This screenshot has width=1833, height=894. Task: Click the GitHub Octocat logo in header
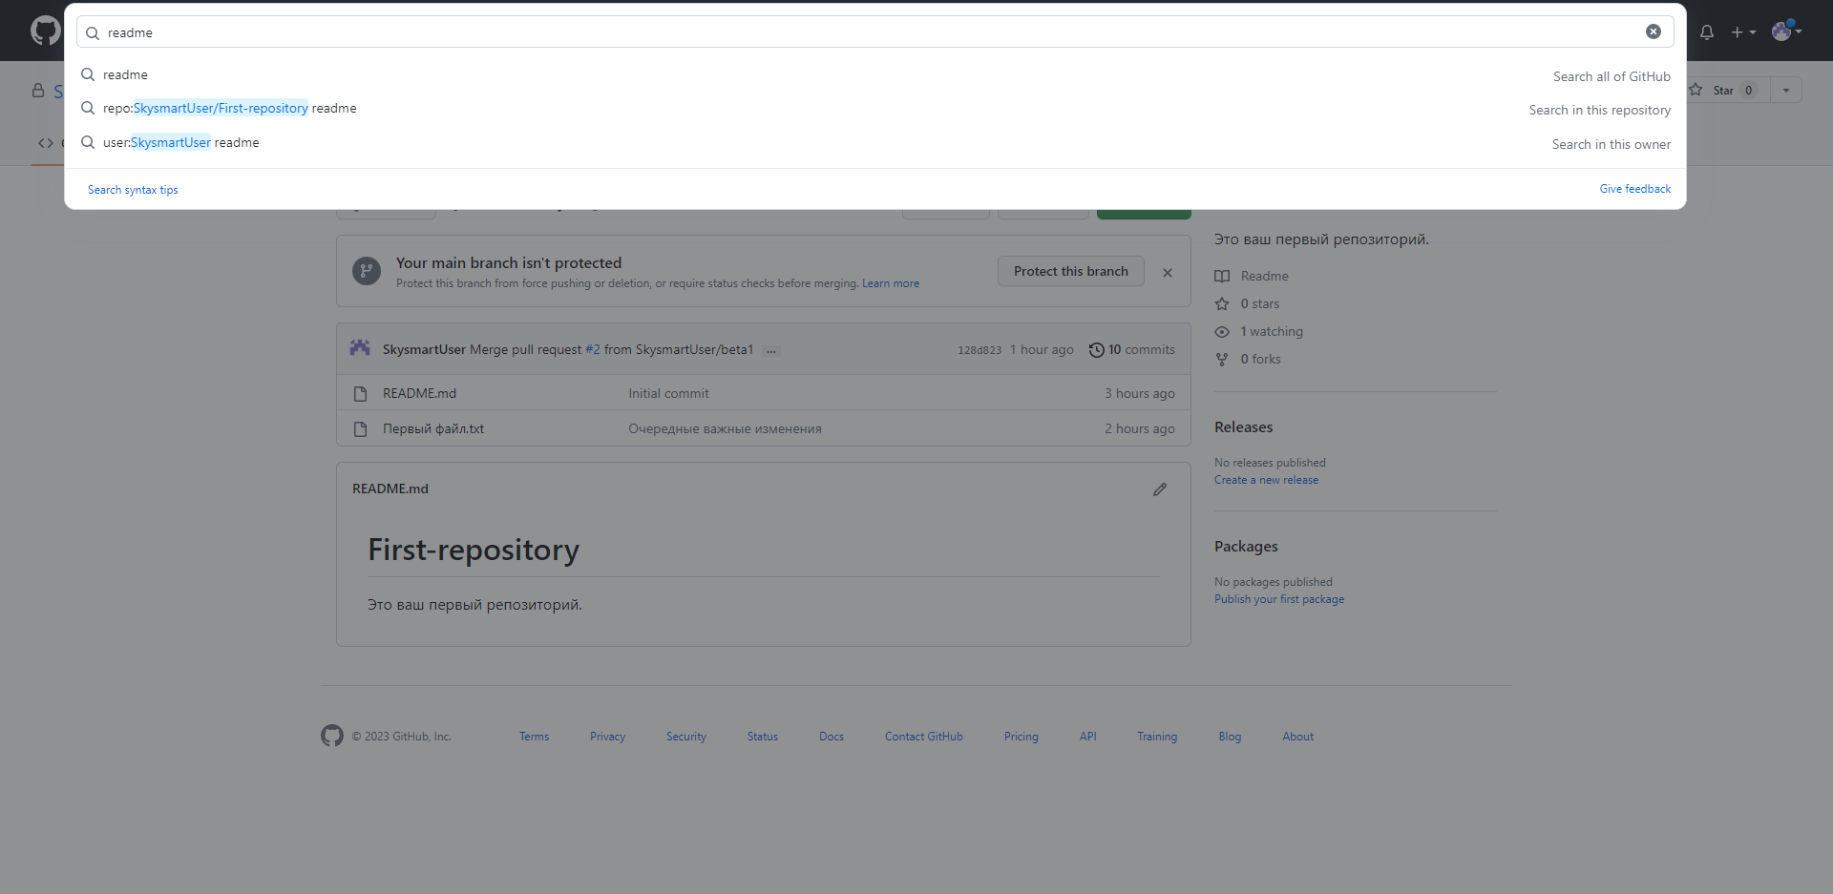[x=45, y=31]
